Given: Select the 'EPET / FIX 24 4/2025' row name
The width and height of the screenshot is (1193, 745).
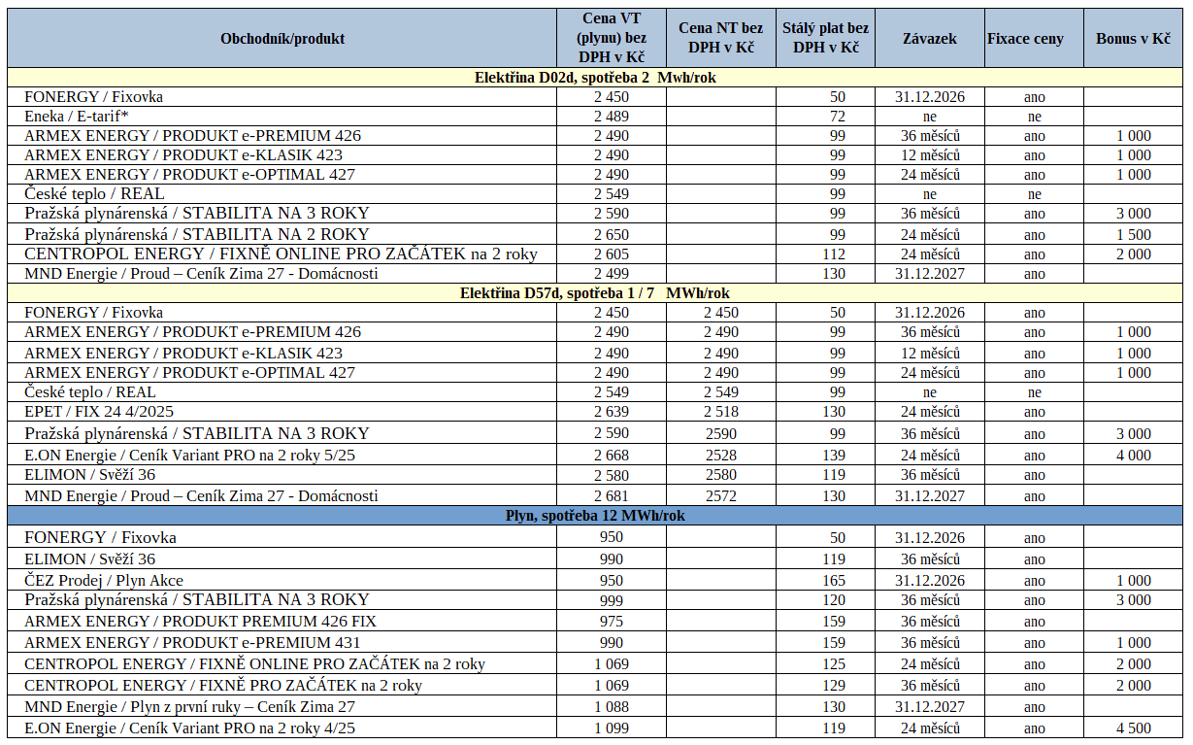Looking at the screenshot, I should [x=99, y=412].
